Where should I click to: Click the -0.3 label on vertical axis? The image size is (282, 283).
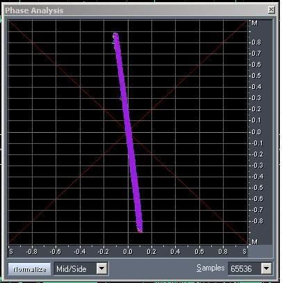[257, 165]
